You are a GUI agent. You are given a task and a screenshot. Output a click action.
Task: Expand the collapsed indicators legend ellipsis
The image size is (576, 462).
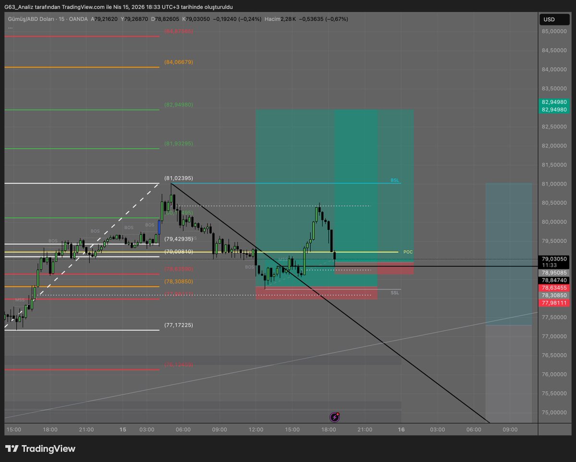(x=11, y=27)
